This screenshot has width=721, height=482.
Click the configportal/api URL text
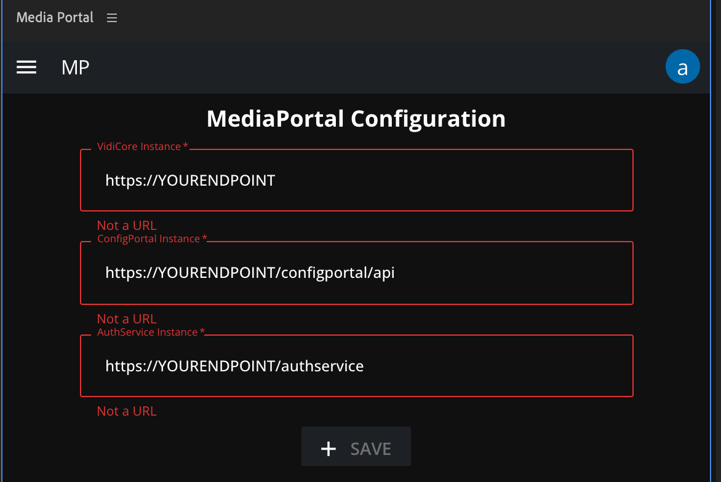point(250,272)
